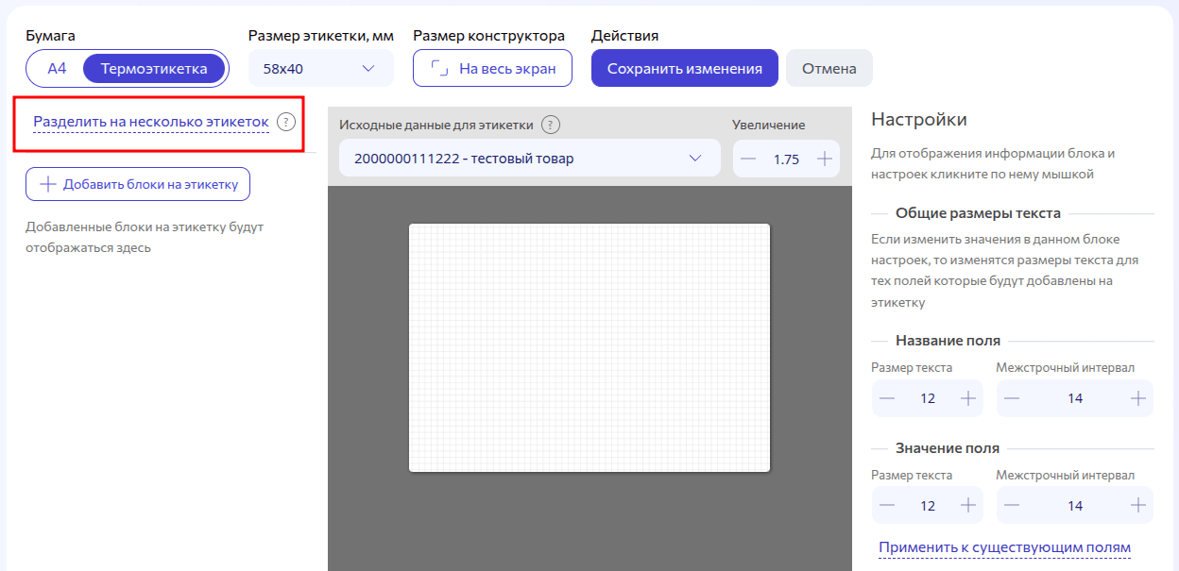Decrease zoom with minus next to 1.75
The width and height of the screenshot is (1179, 571).
coord(749,159)
